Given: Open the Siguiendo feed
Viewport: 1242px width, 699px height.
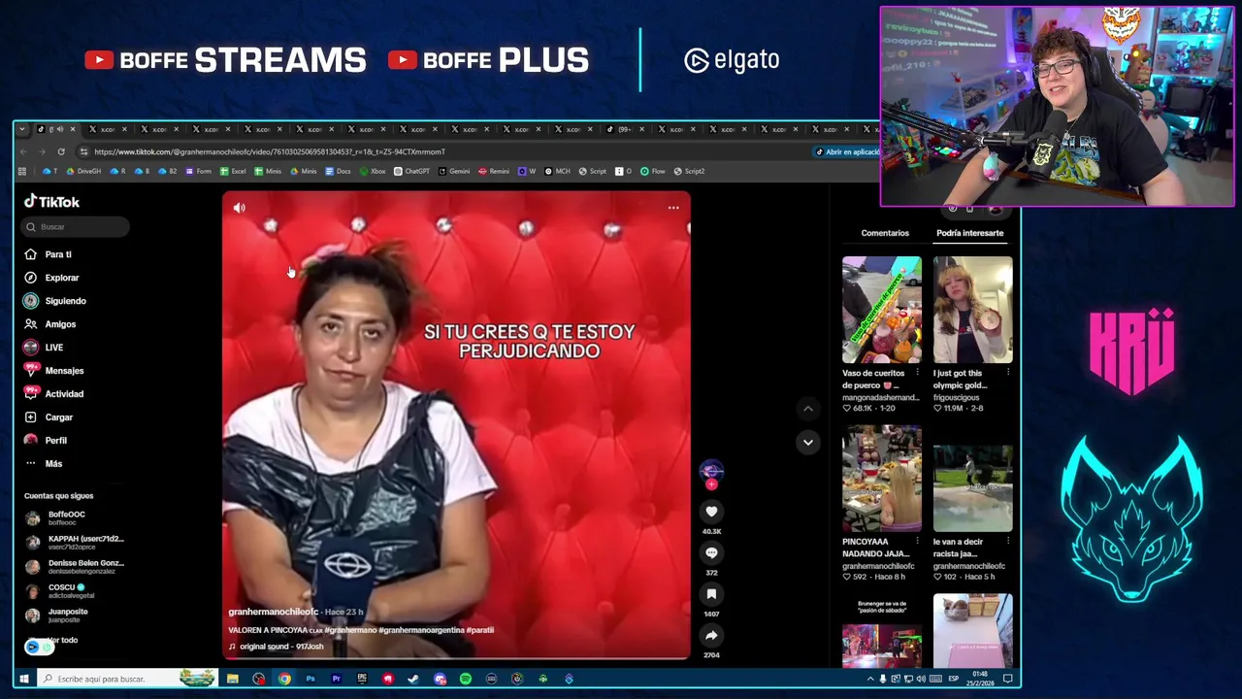Looking at the screenshot, I should tap(55, 301).
